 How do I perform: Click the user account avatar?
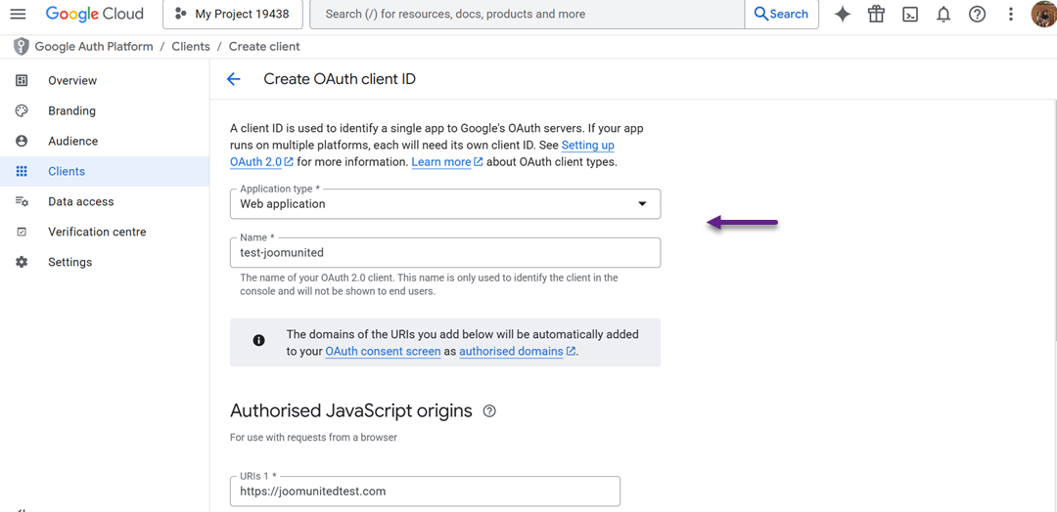pos(1044,14)
